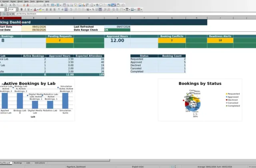Image resolution: width=256 pixels, height=168 pixels.
Task: Open the Border Style dropdown arrow
Action: 130,10
